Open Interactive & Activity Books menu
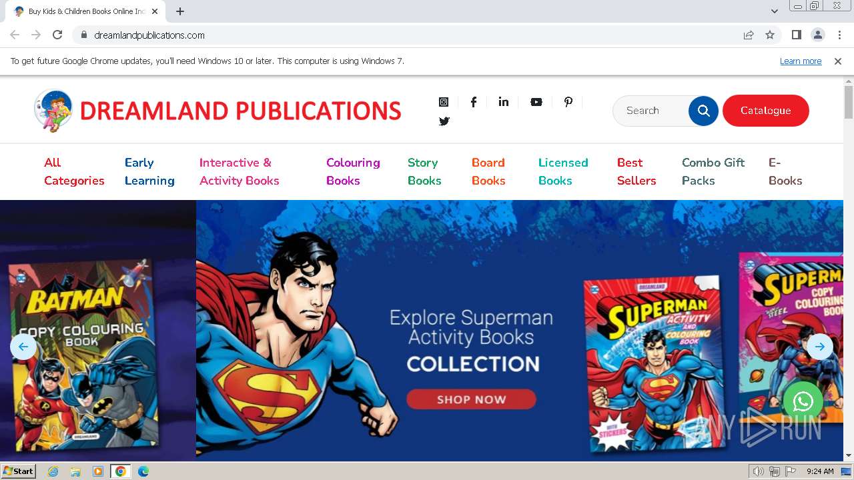Viewport: 854px width, 480px height. click(x=240, y=171)
